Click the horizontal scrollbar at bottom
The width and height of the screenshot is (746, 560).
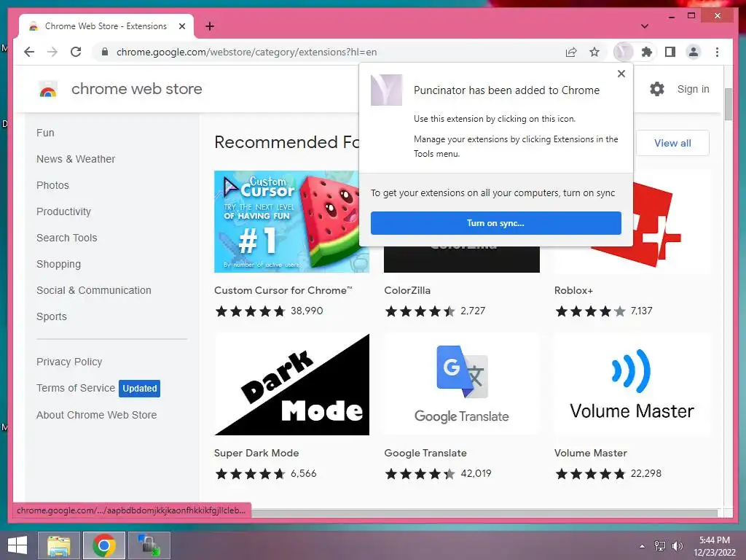click(484, 513)
